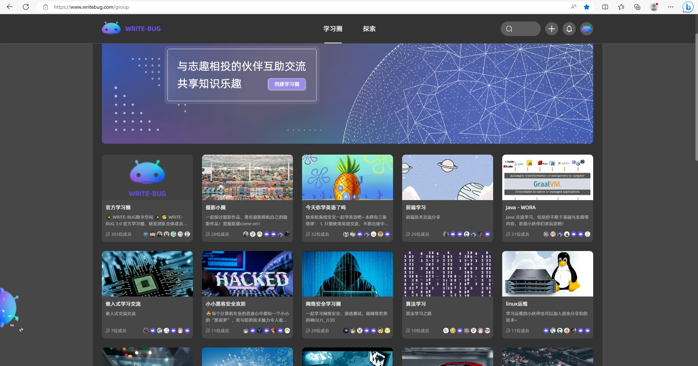Click the member icon beside 32位成员
The image size is (698, 366).
click(308, 234)
